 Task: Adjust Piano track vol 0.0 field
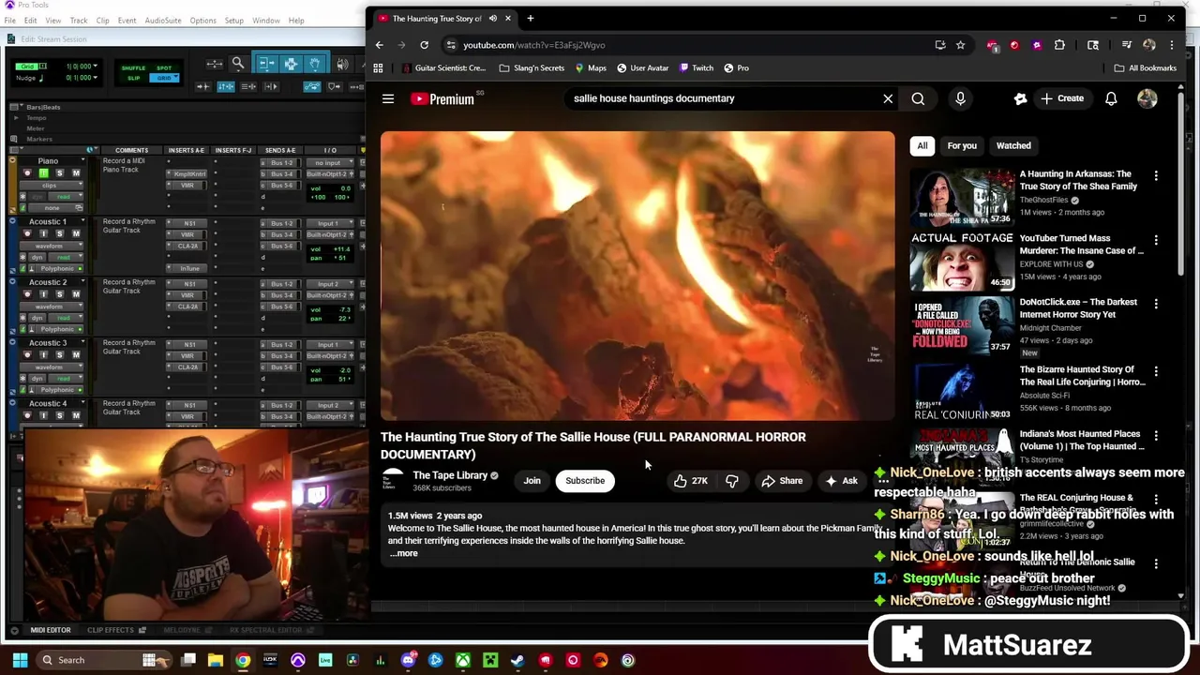[330, 188]
